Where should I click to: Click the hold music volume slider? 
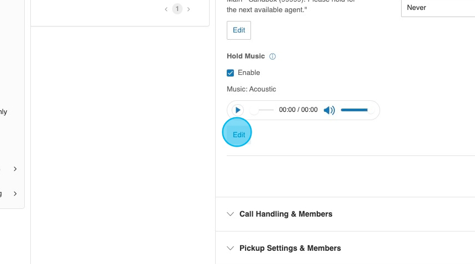point(356,110)
